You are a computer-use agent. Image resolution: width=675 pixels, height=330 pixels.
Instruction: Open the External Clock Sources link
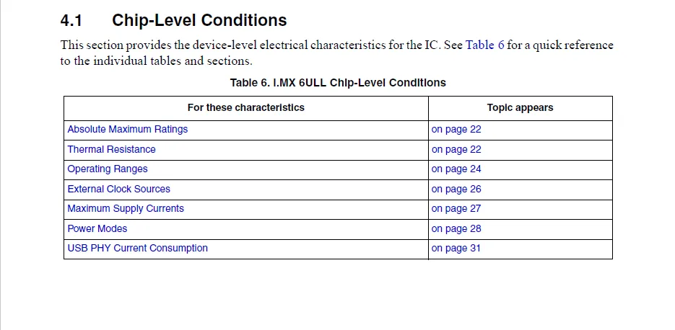(x=119, y=189)
